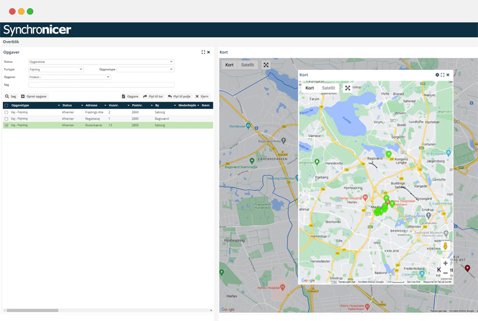
Task: Open the Medarbejde column filter arrow
Action: (x=198, y=105)
